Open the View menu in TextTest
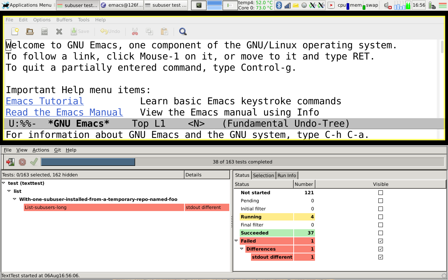The width and height of the screenshot is (448, 280). 22,150
